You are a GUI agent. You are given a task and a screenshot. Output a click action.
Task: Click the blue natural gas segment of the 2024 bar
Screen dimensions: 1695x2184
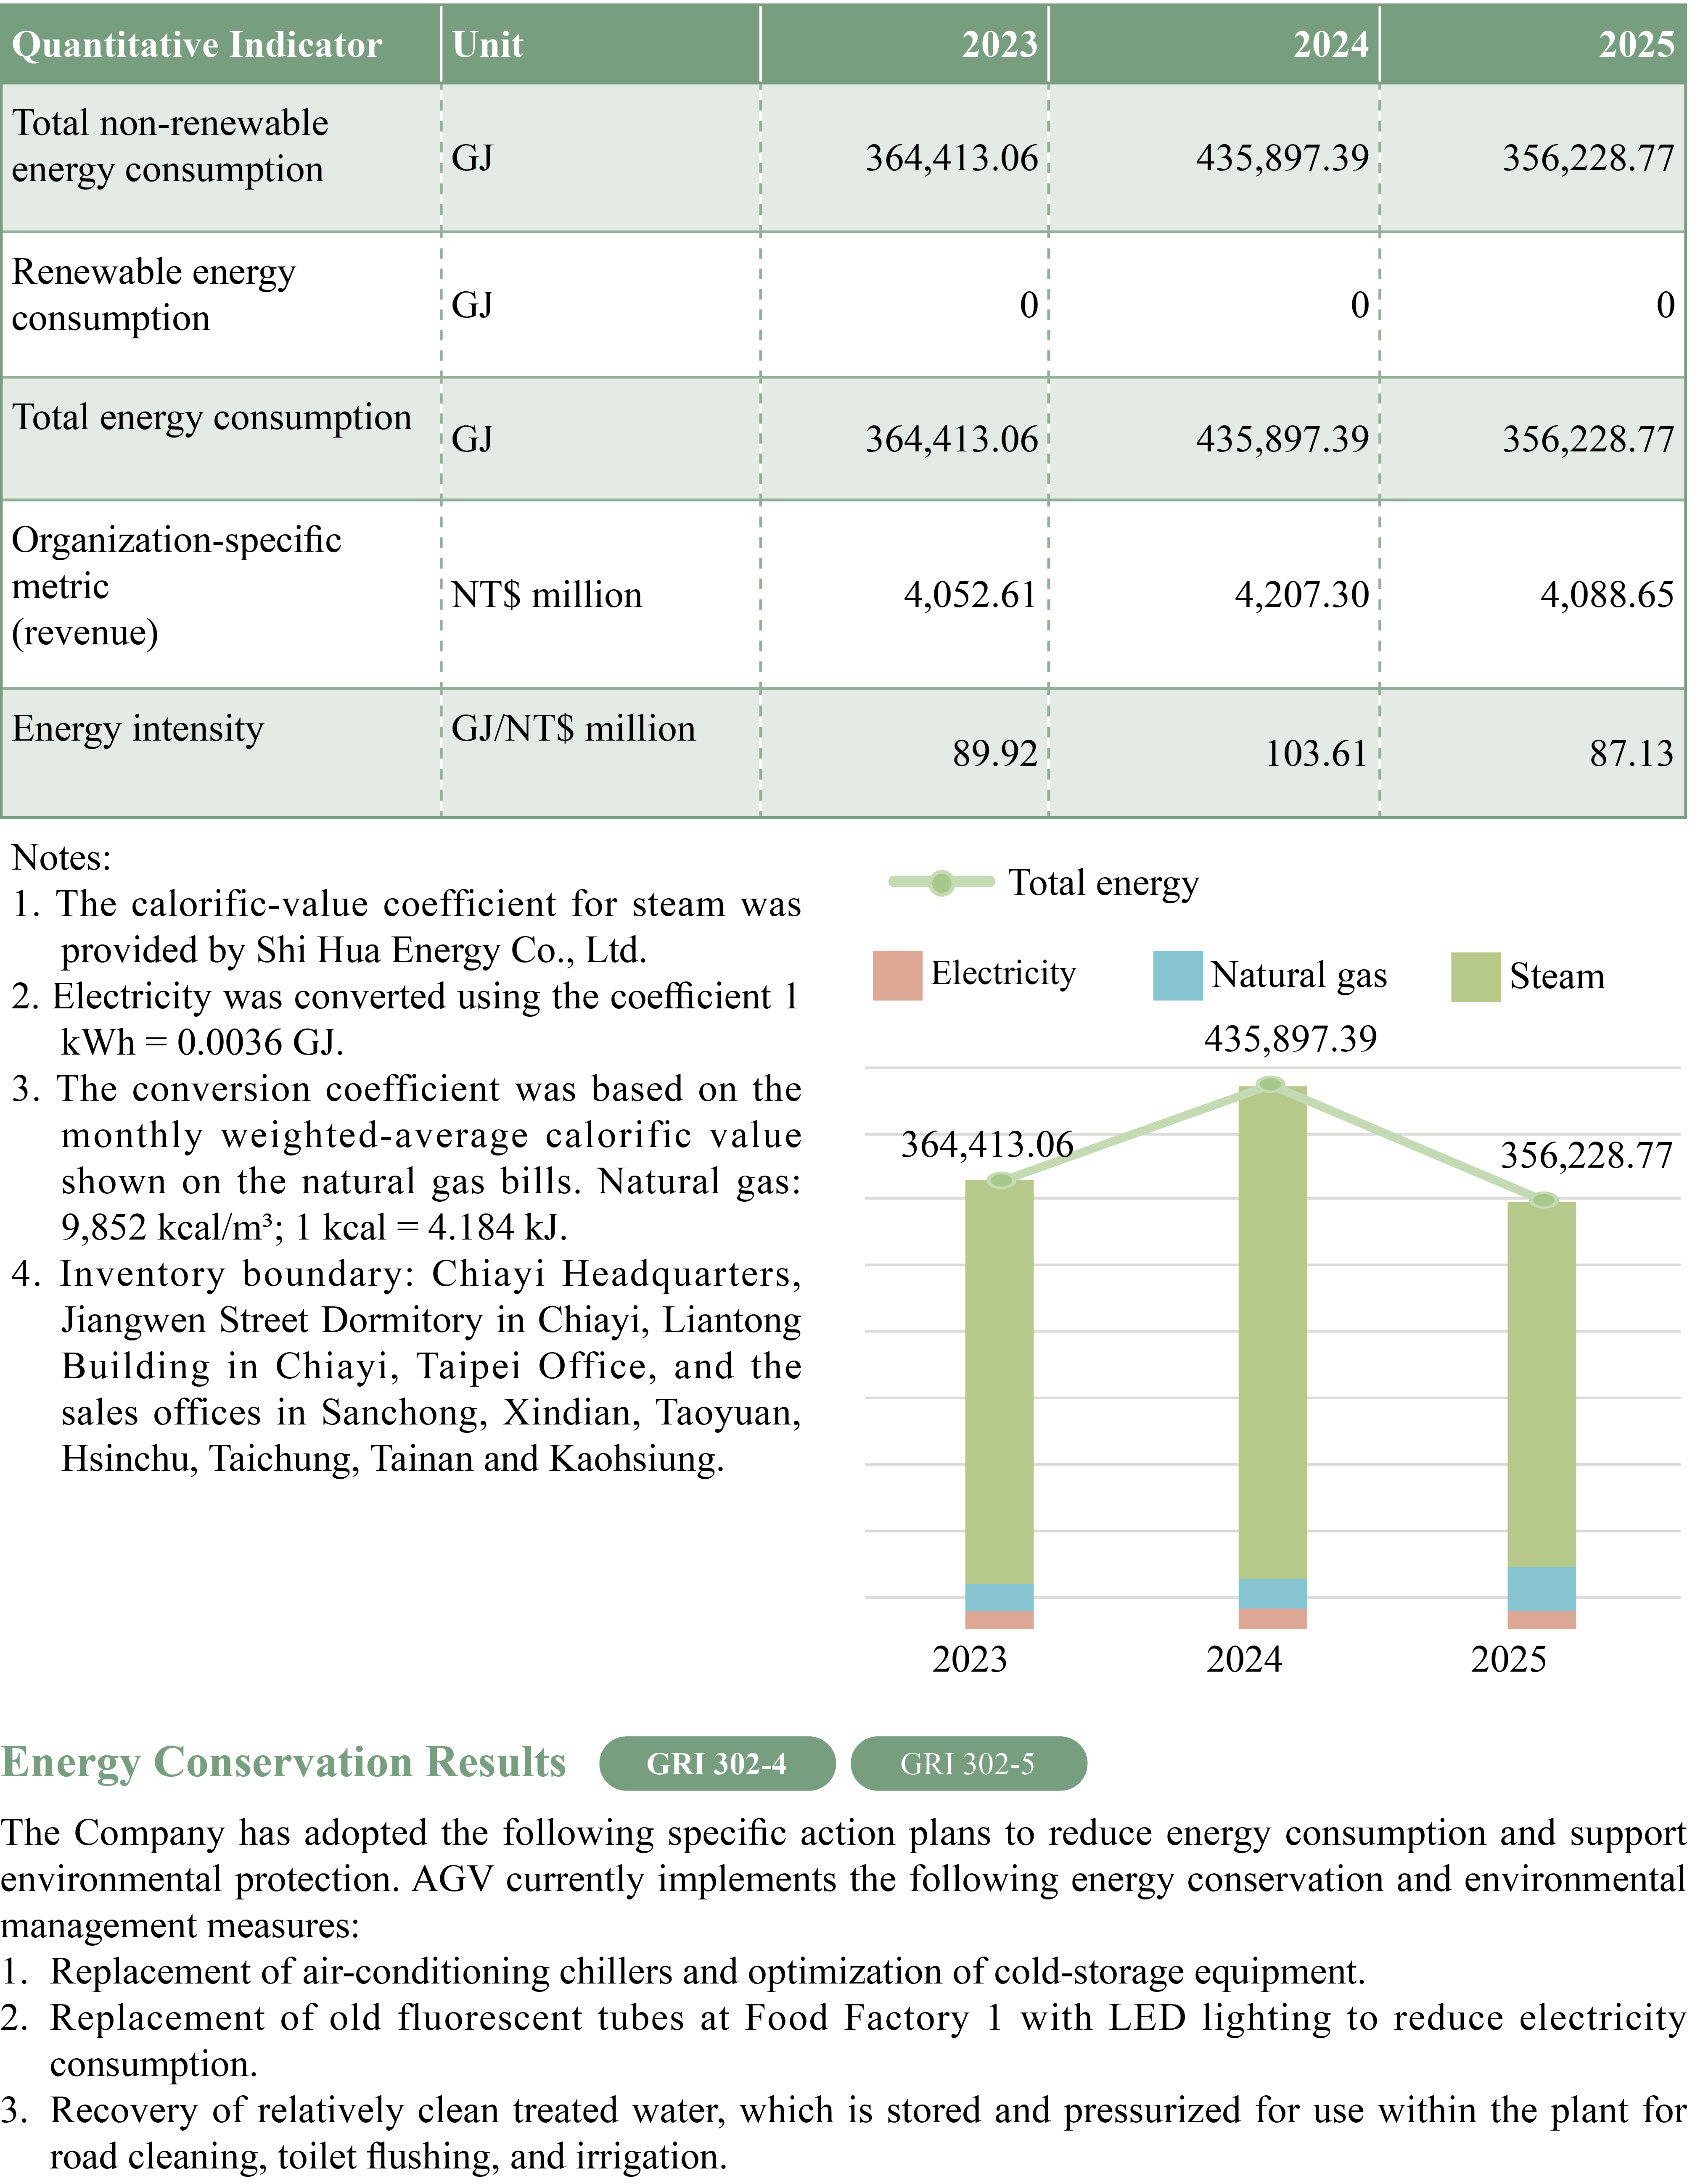(x=1273, y=1594)
